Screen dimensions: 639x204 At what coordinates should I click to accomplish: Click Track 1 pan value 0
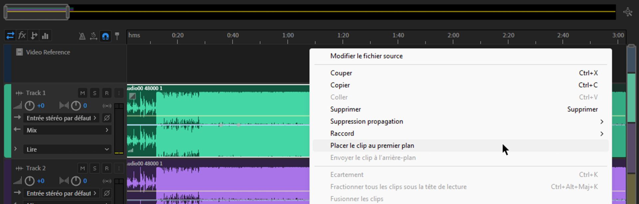[85, 106]
